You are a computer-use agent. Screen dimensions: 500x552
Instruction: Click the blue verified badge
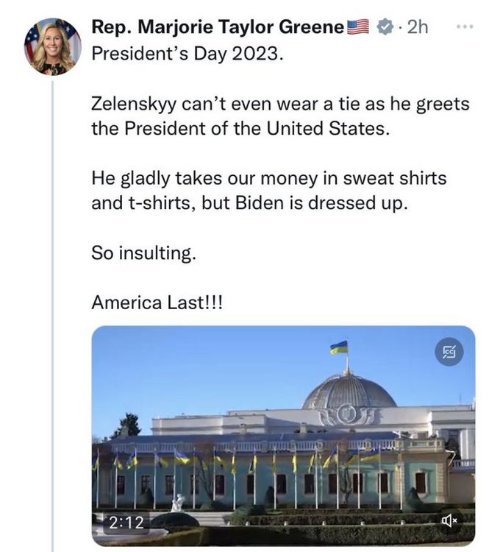pyautogui.click(x=384, y=28)
